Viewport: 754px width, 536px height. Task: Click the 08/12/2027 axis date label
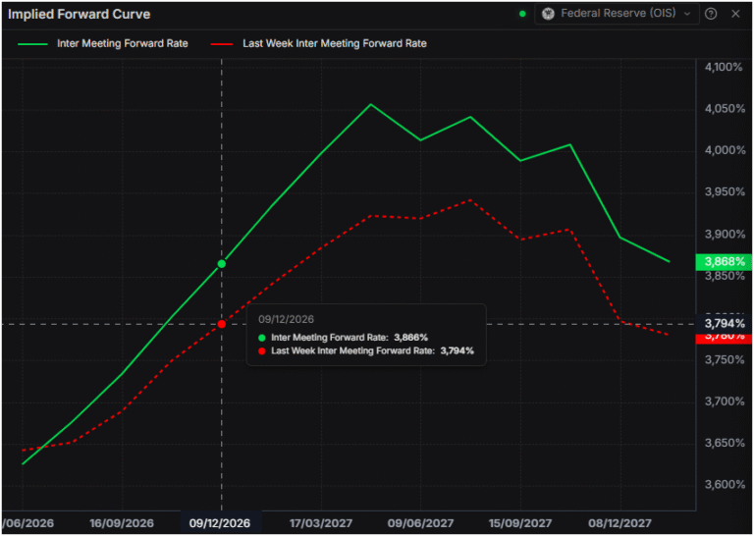[619, 523]
